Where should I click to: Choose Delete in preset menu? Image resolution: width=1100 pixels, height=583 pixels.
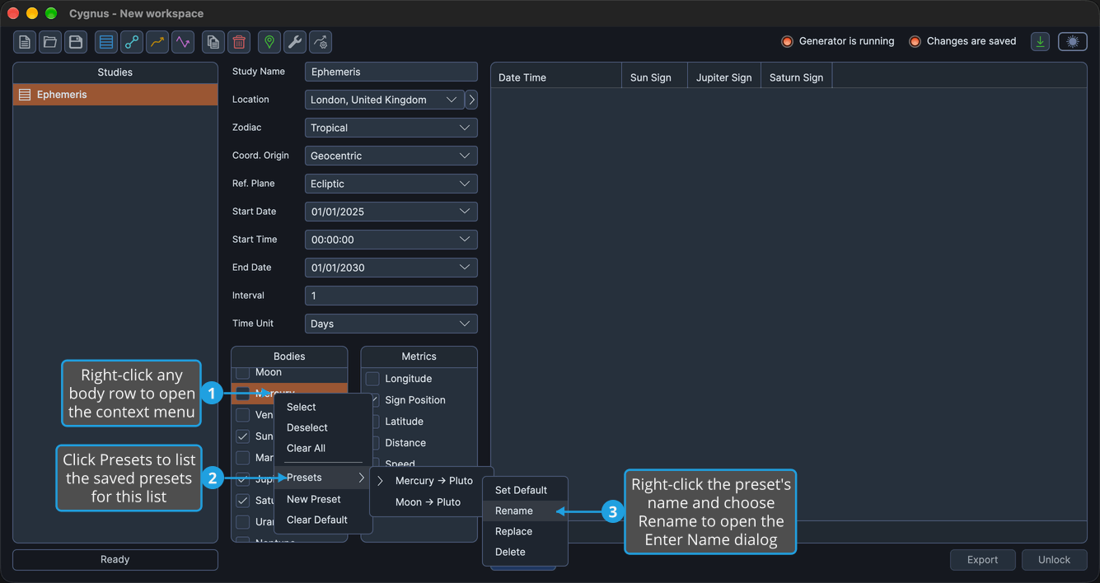pos(525,552)
